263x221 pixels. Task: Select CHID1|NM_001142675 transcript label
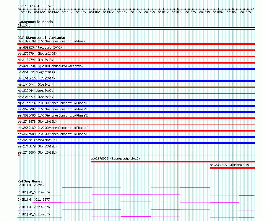(34, 214)
